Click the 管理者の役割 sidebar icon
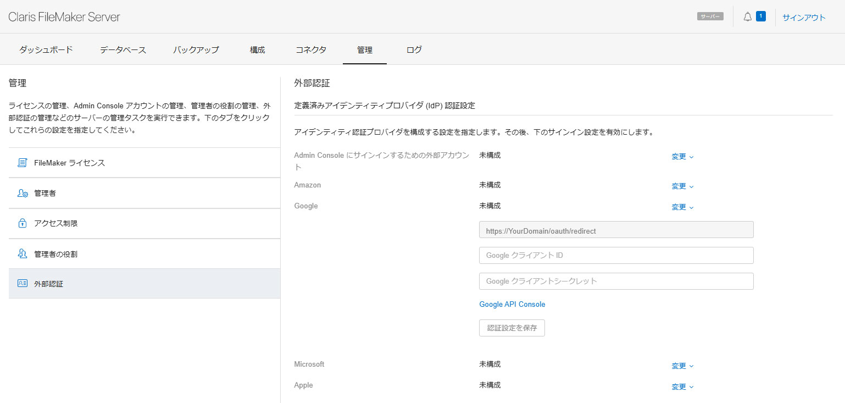The height and width of the screenshot is (403, 845). (x=23, y=254)
